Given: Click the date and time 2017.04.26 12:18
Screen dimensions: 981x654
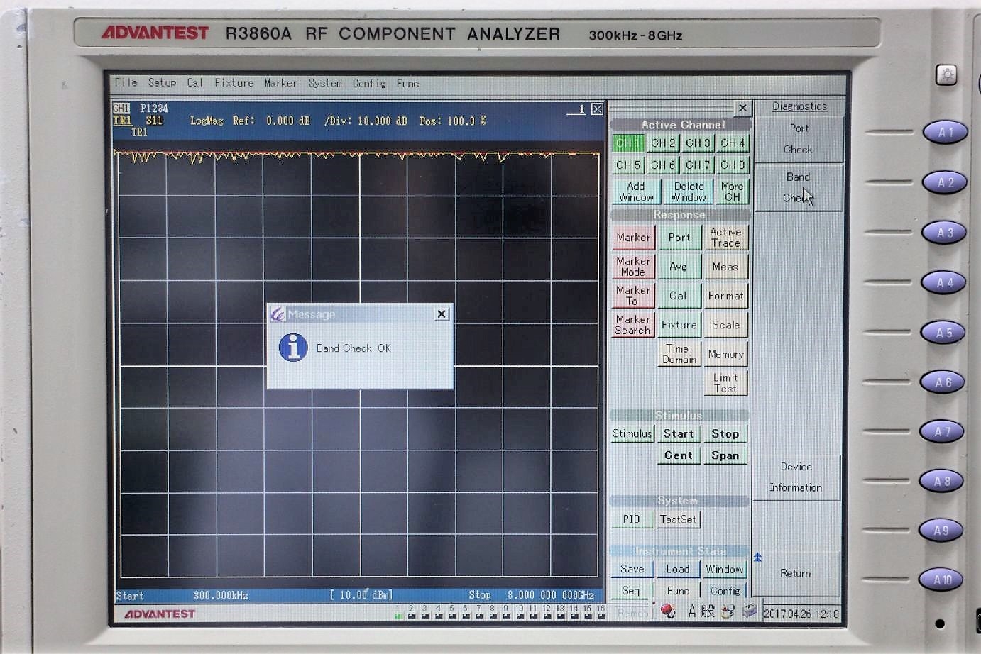Looking at the screenshot, I should tap(801, 614).
